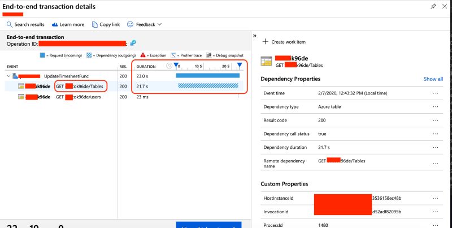Click the striped 21.7 s dependency bar
The width and height of the screenshot is (452, 228).
(208, 86)
